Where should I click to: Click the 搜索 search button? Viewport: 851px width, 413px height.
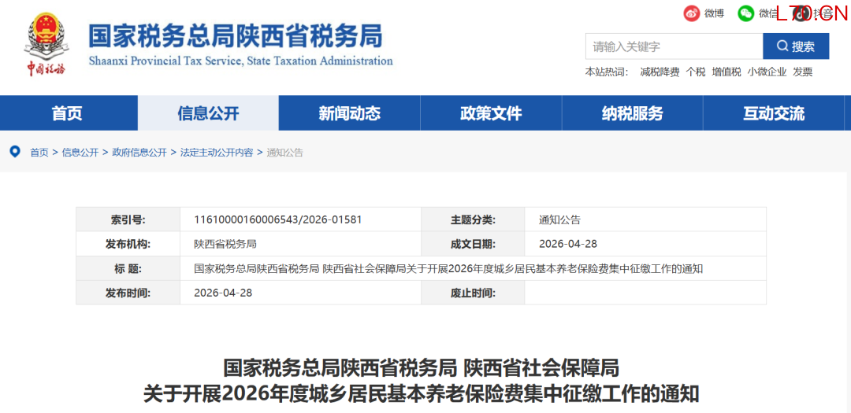click(796, 46)
